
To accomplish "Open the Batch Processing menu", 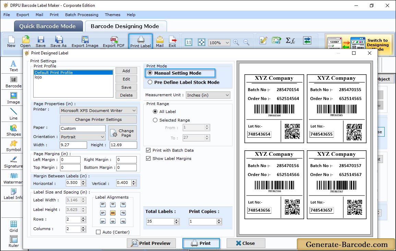I will 82,15.
